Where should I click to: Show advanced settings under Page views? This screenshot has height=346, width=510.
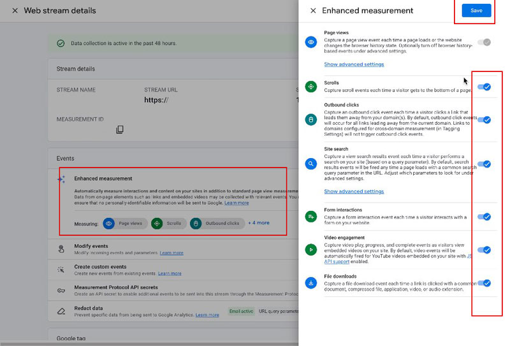pyautogui.click(x=354, y=64)
